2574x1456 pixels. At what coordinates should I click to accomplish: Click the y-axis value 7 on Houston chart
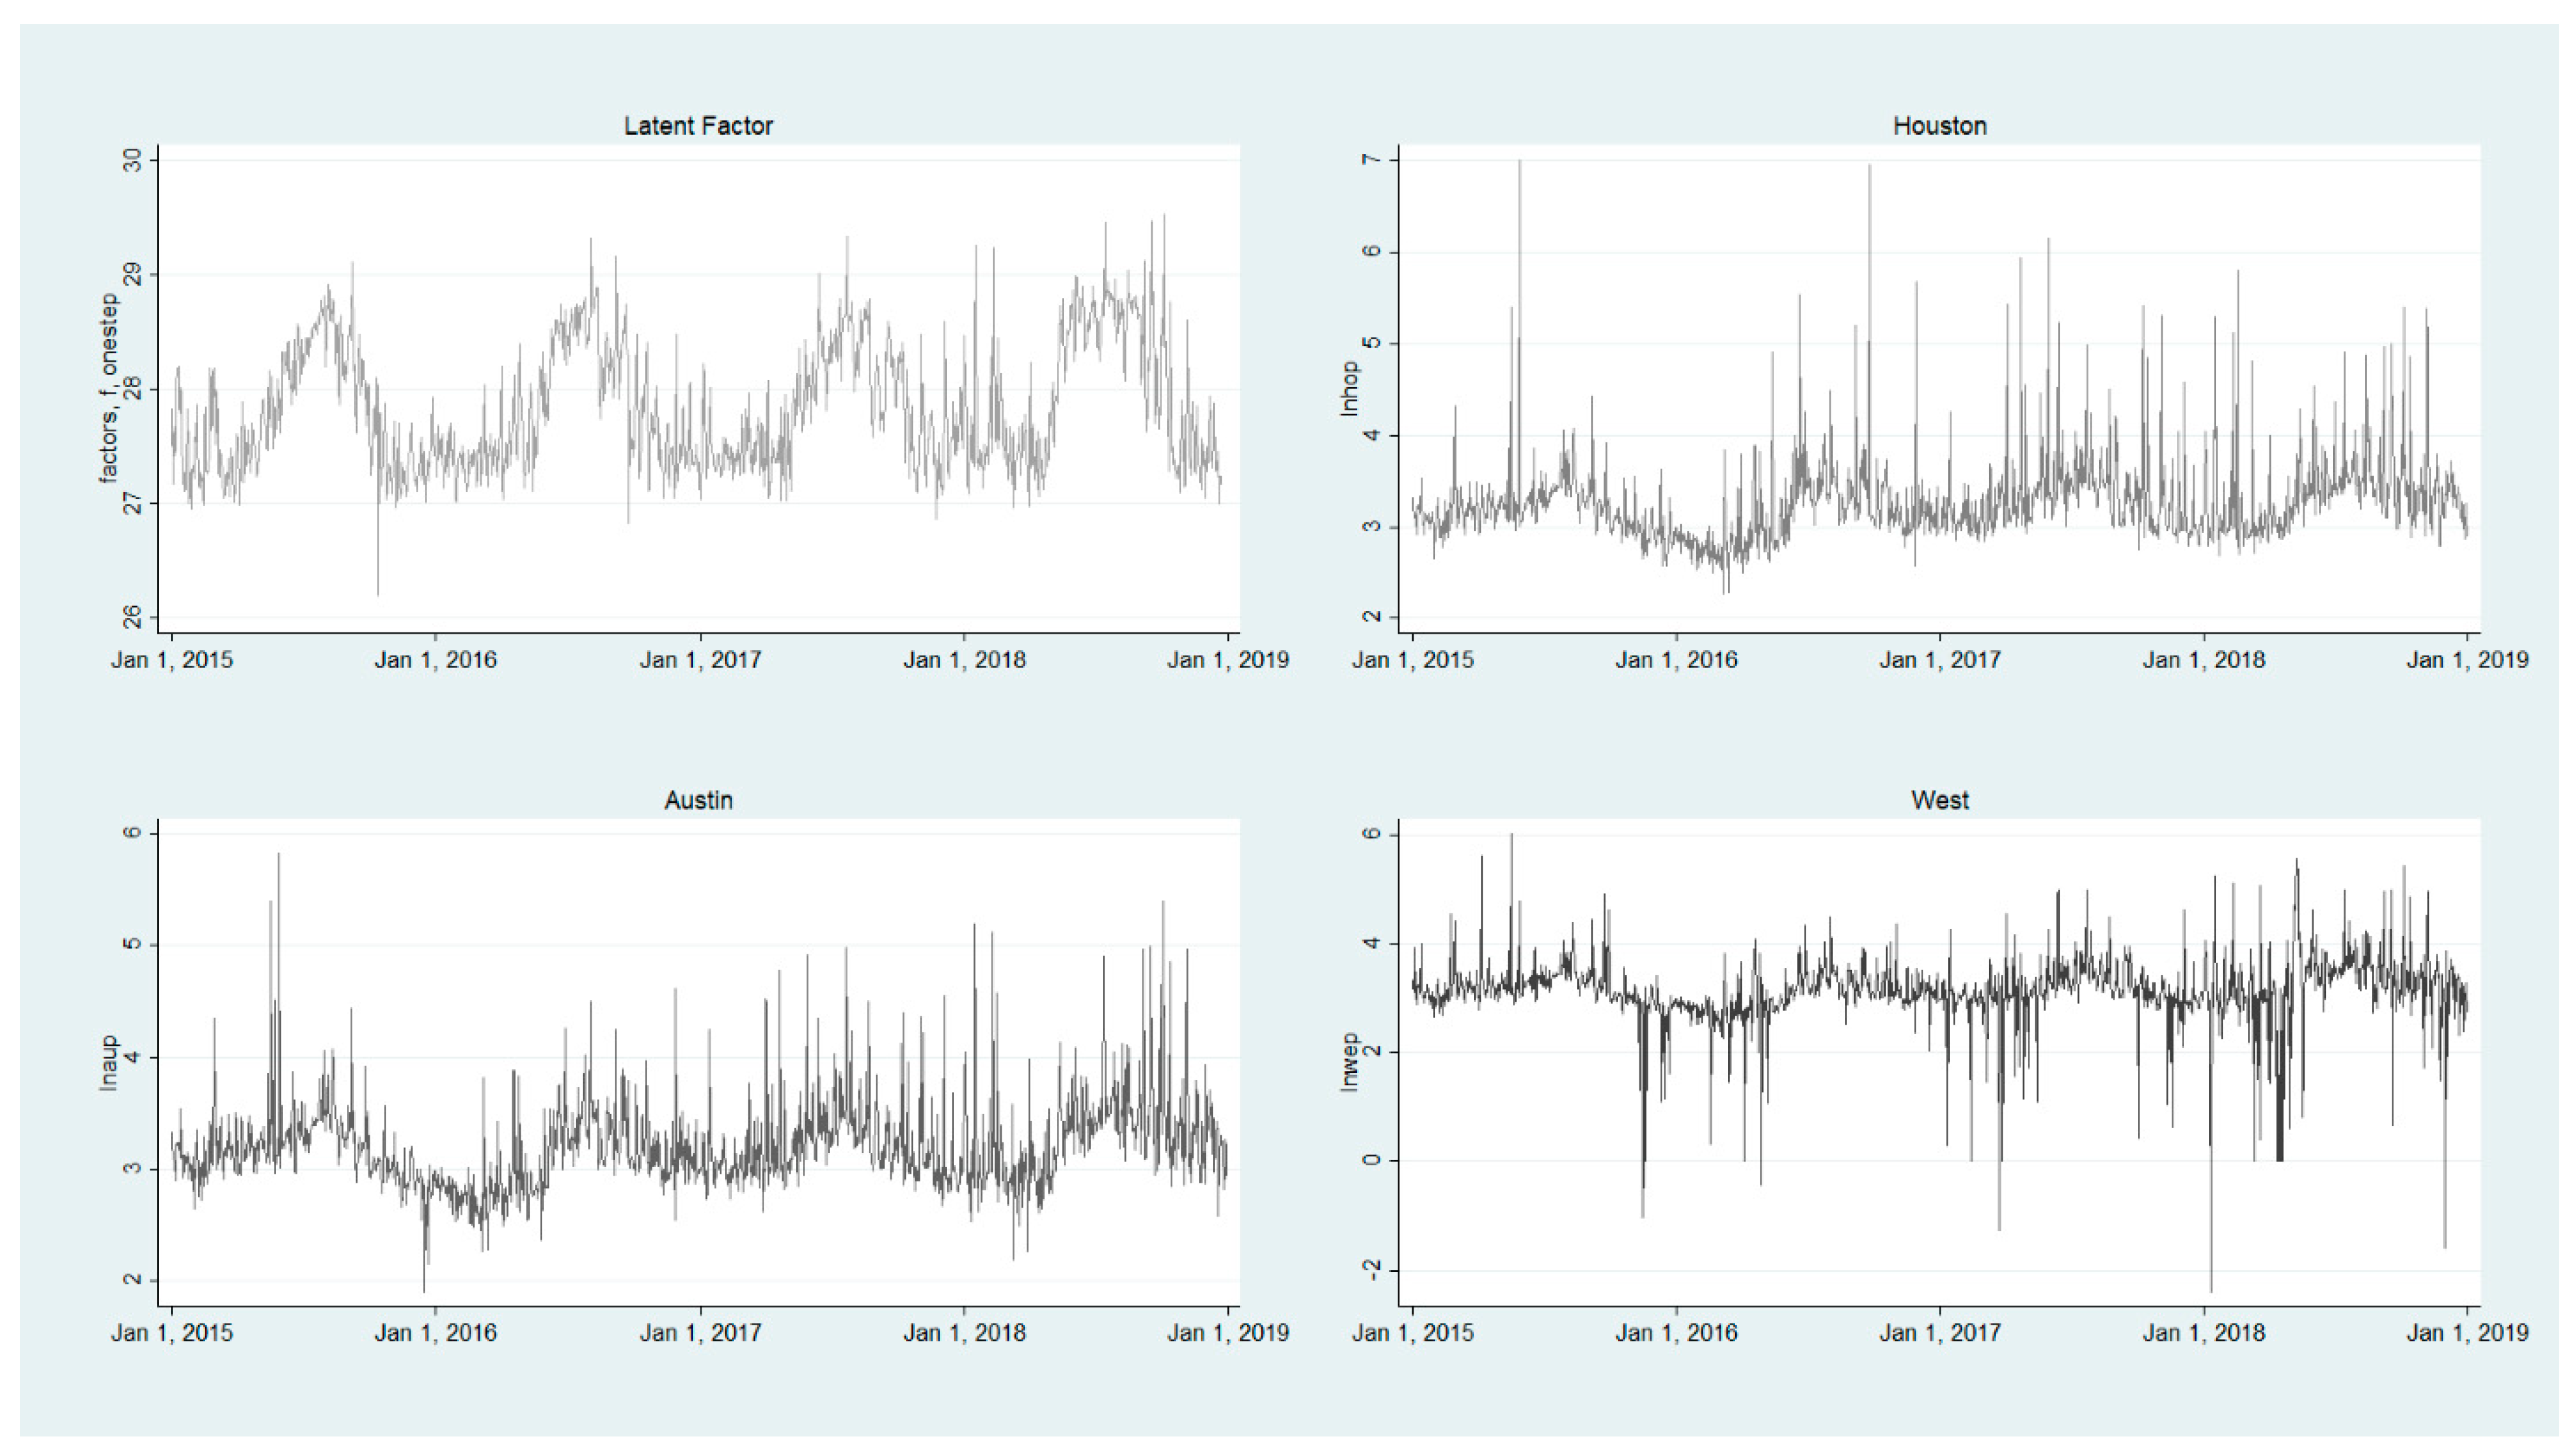click(x=1373, y=160)
